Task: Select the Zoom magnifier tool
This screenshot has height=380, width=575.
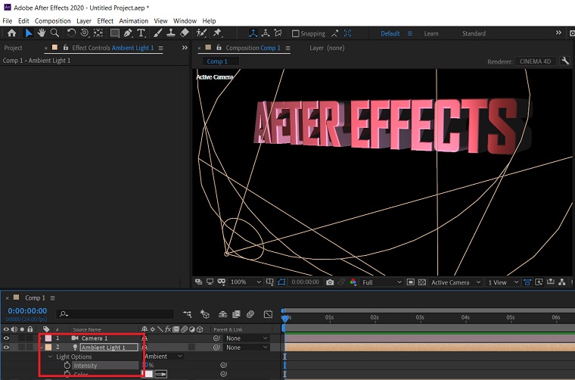Action: pos(54,33)
